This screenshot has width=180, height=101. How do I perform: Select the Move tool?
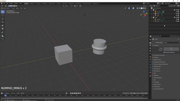tap(3, 19)
